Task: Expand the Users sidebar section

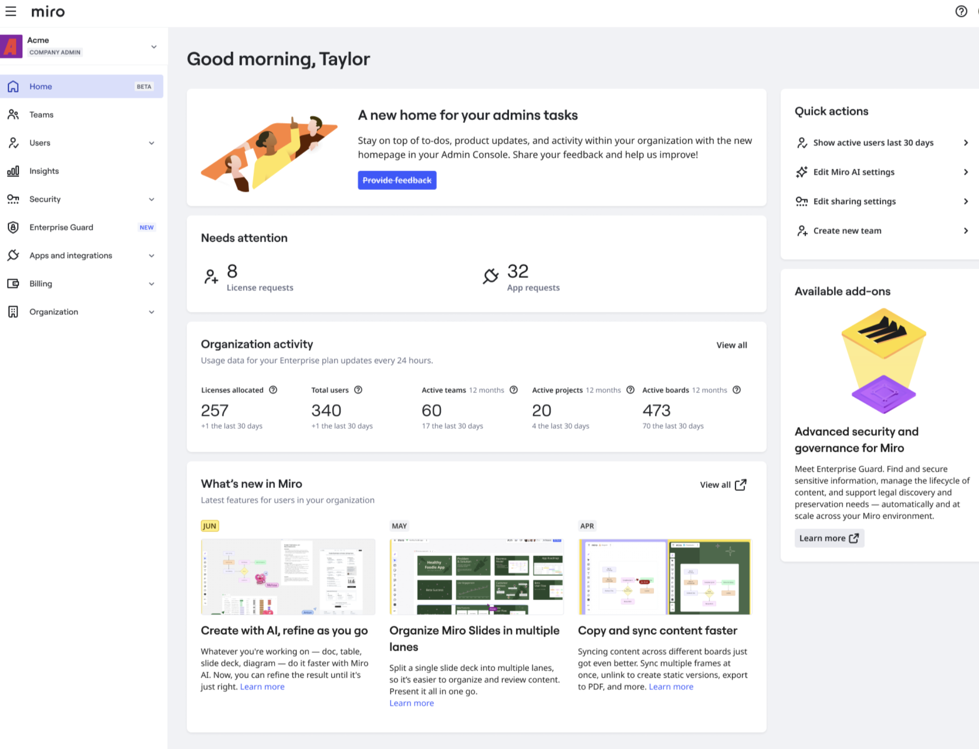Action: [x=151, y=143]
